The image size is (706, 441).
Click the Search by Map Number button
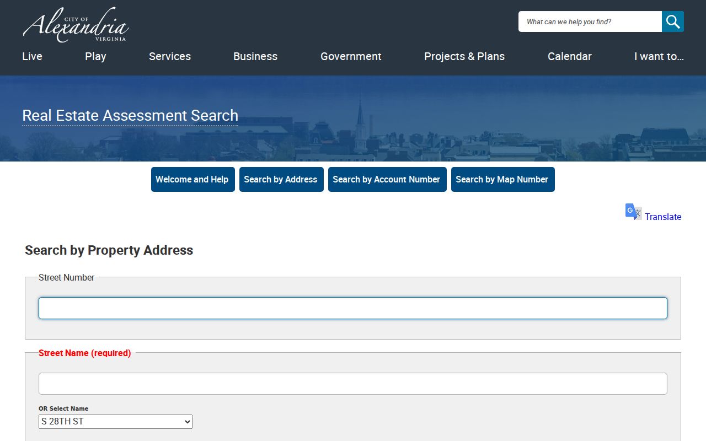point(502,180)
